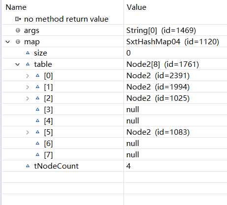This screenshot has height=205, width=227.
Task: Select the tNodeCount row
Action: 114,166
